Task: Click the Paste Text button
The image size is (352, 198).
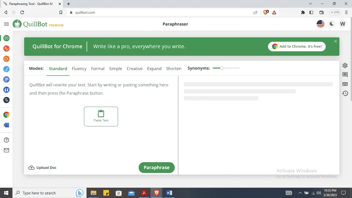Action: click(101, 117)
